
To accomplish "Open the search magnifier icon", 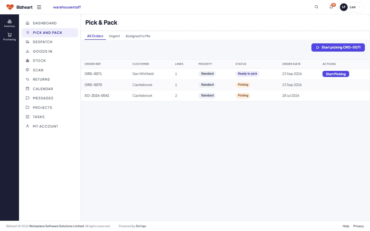I will point(316,7).
